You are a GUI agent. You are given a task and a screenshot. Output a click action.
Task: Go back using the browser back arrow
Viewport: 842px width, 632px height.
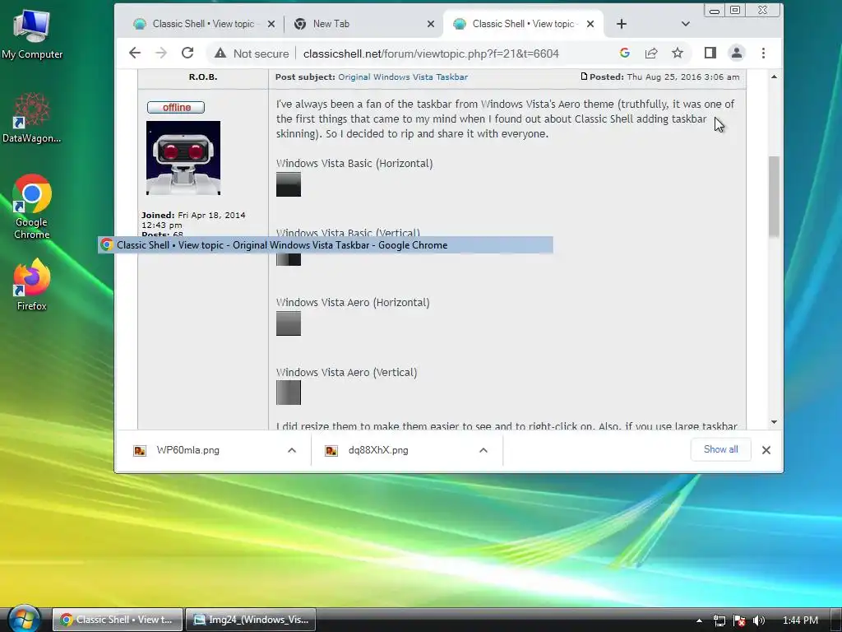135,53
